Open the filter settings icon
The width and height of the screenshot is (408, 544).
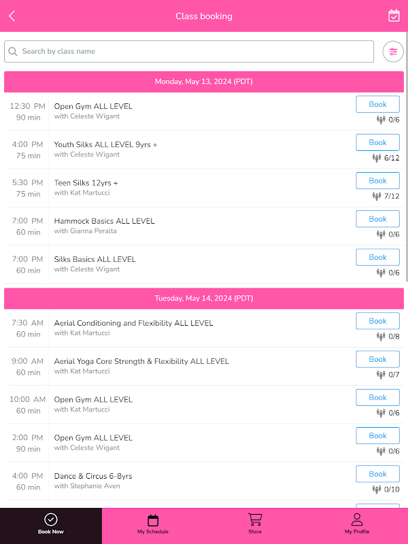click(393, 52)
